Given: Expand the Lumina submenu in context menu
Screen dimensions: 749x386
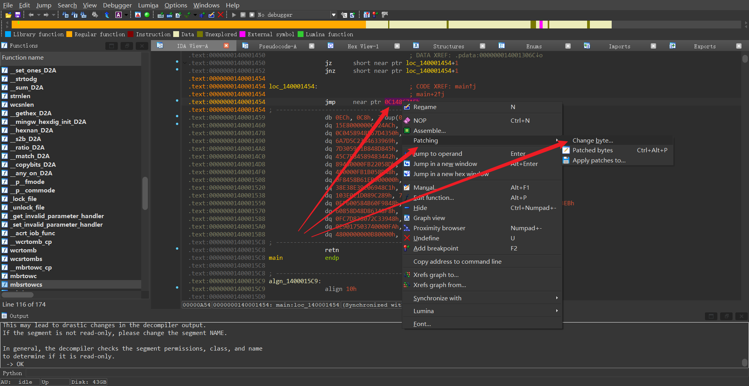Looking at the screenshot, I should pyautogui.click(x=482, y=311).
